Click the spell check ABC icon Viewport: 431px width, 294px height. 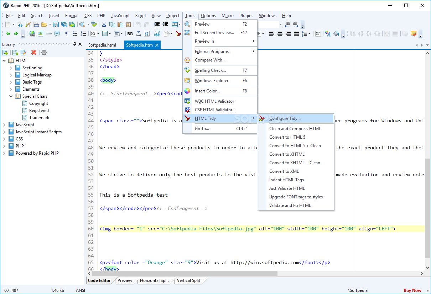point(94,25)
